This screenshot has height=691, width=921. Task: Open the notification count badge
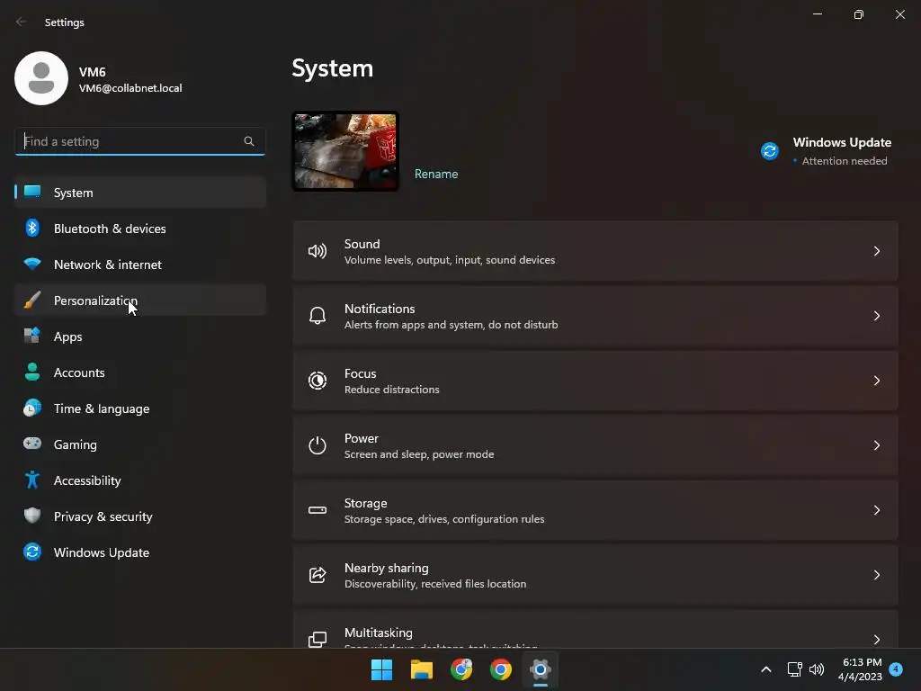[x=896, y=669]
